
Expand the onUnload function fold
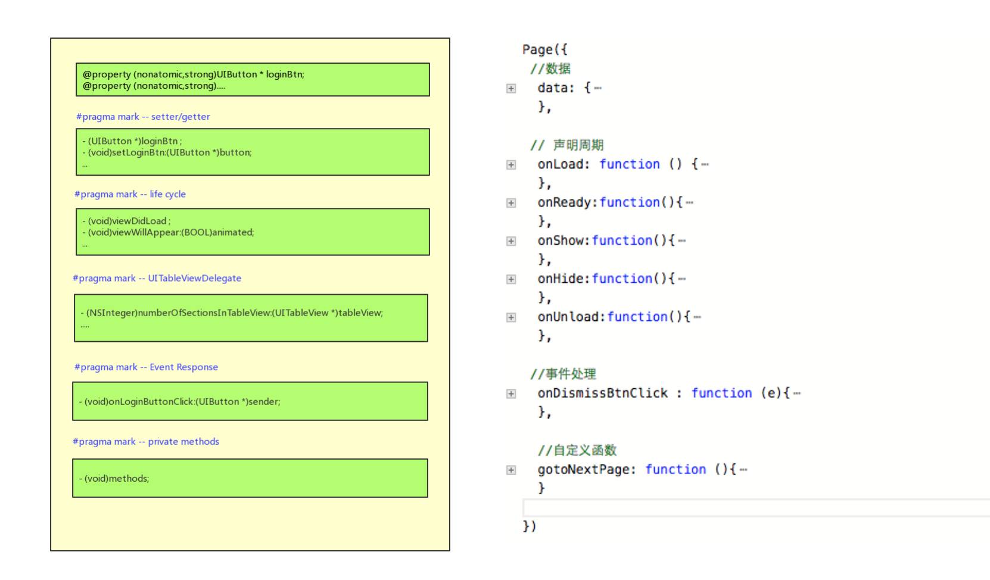coord(511,317)
